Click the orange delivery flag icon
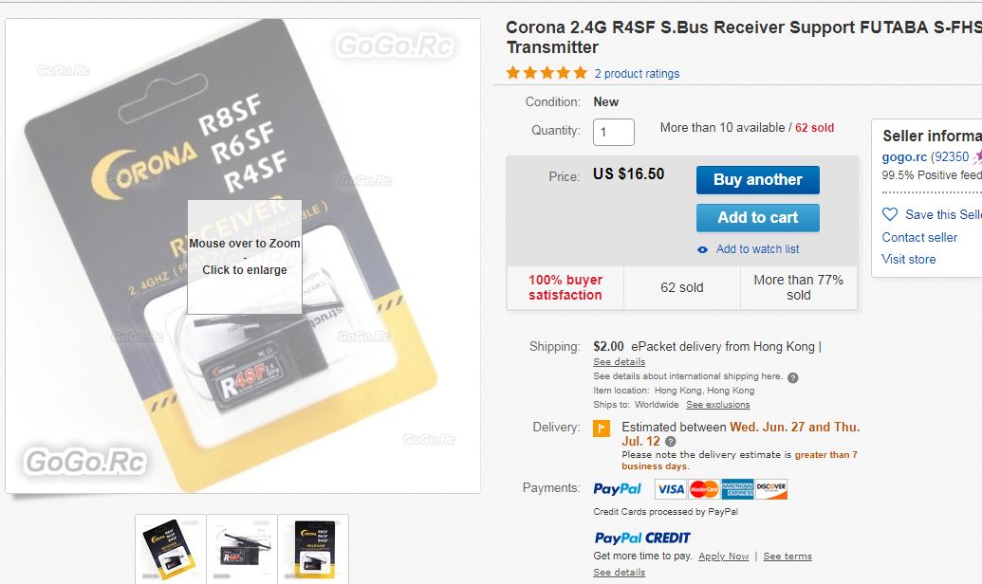 coord(602,429)
